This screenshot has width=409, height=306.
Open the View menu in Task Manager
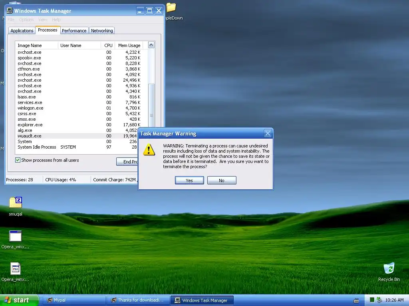point(43,20)
